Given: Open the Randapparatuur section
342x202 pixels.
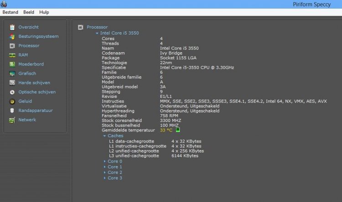Looking at the screenshot, I should 35,111.
